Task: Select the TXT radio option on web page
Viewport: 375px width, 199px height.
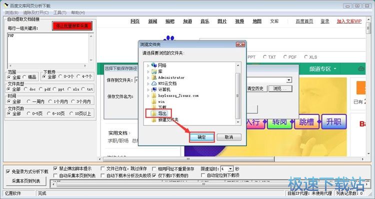Action: 264,57
